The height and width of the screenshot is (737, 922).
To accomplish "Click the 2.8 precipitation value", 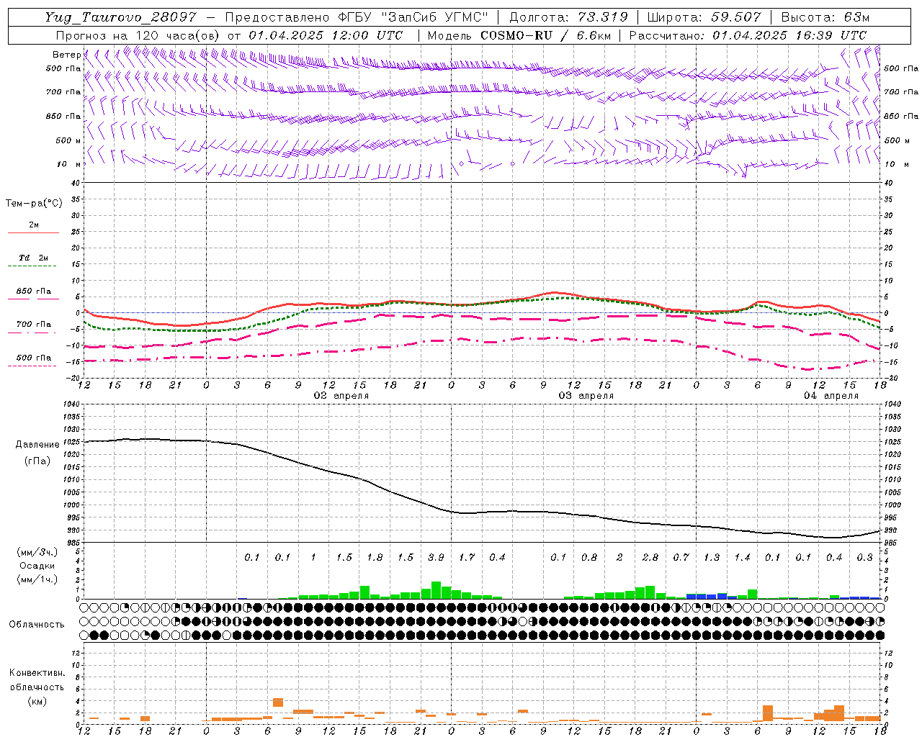I will point(650,557).
